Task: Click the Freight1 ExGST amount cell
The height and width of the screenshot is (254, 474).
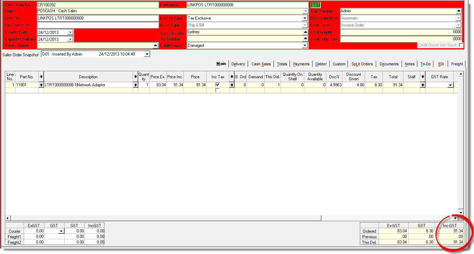Action: (34, 237)
